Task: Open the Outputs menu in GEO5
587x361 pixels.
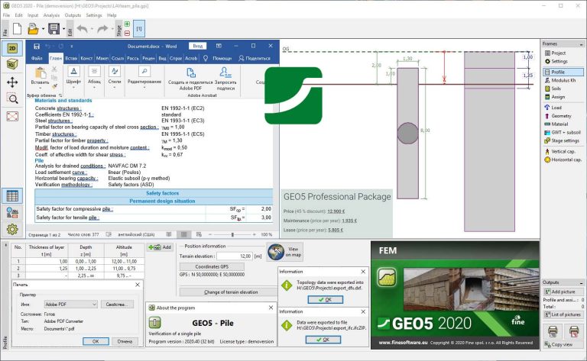Action: (73, 15)
